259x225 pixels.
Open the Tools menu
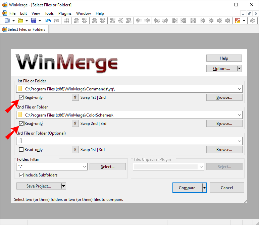49,13
